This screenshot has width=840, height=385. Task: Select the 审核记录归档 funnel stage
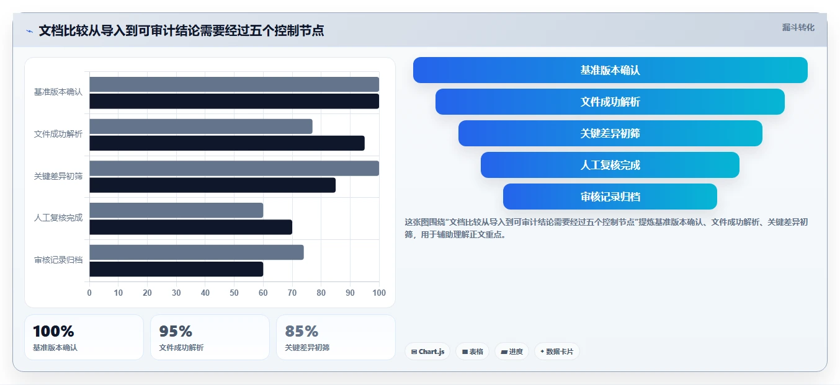click(x=610, y=197)
